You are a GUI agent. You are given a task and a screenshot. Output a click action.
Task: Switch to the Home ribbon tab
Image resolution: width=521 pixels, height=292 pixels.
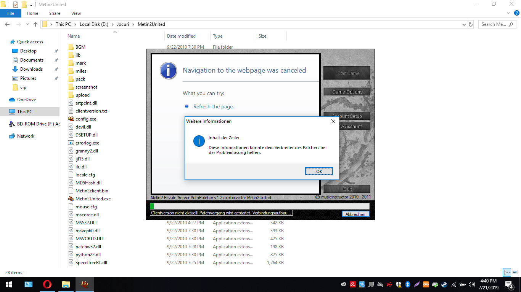(32, 13)
